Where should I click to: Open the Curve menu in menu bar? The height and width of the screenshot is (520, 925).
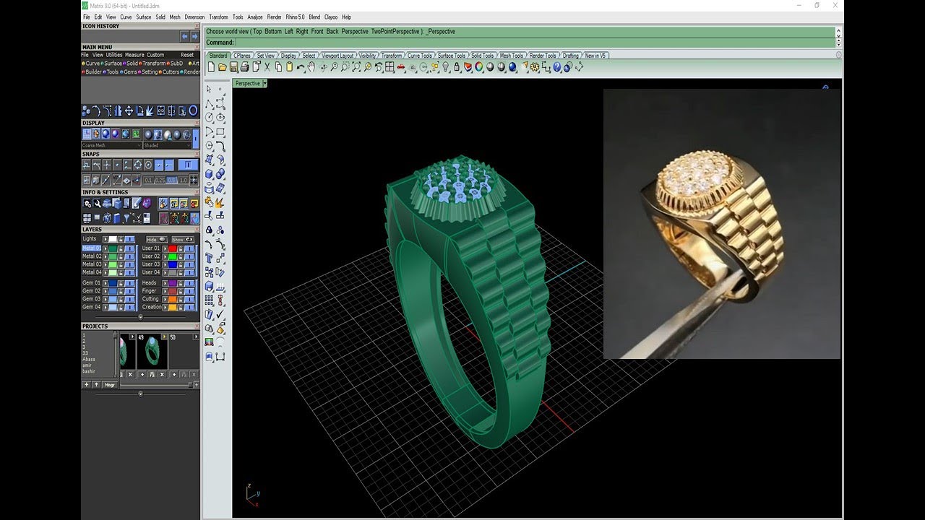coord(126,17)
